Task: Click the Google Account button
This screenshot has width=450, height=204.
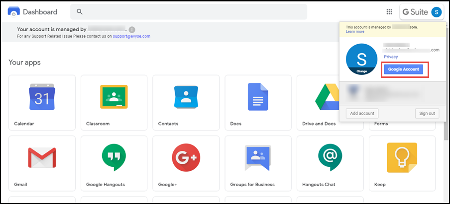Action: pyautogui.click(x=404, y=69)
